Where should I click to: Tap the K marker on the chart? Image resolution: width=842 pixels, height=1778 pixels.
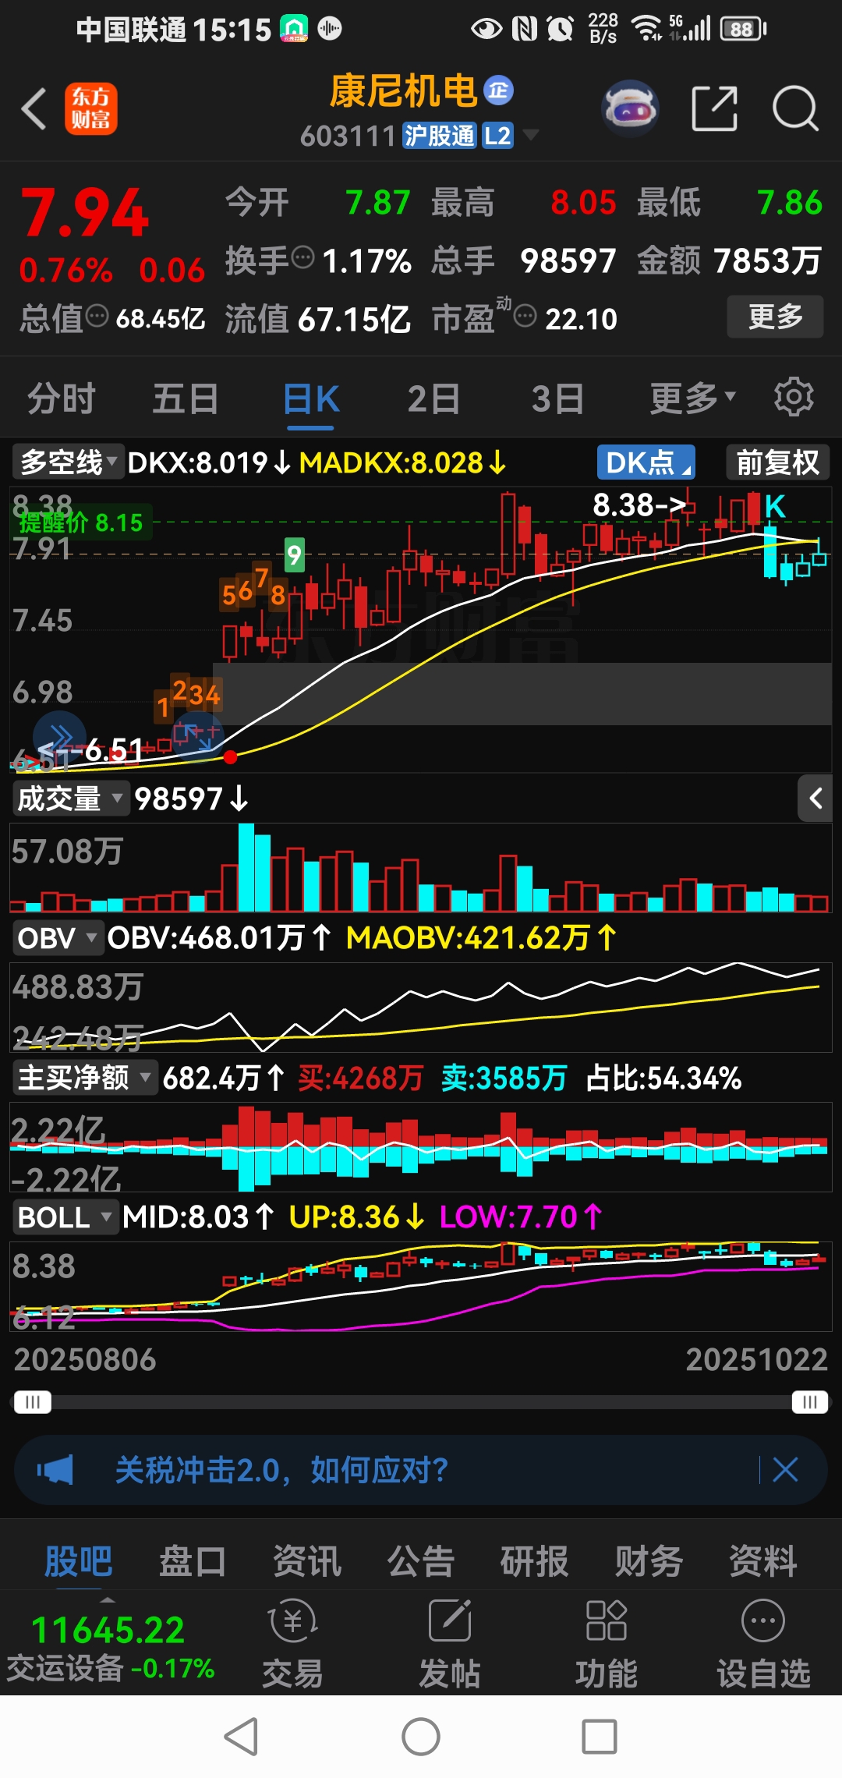(x=774, y=507)
